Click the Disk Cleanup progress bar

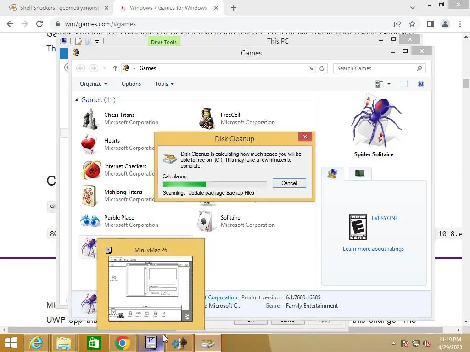pos(215,184)
